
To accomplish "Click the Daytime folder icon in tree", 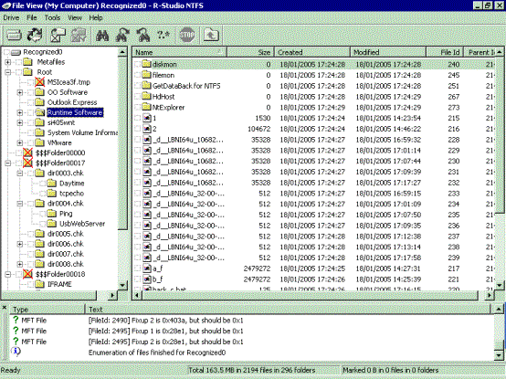I will point(52,184).
